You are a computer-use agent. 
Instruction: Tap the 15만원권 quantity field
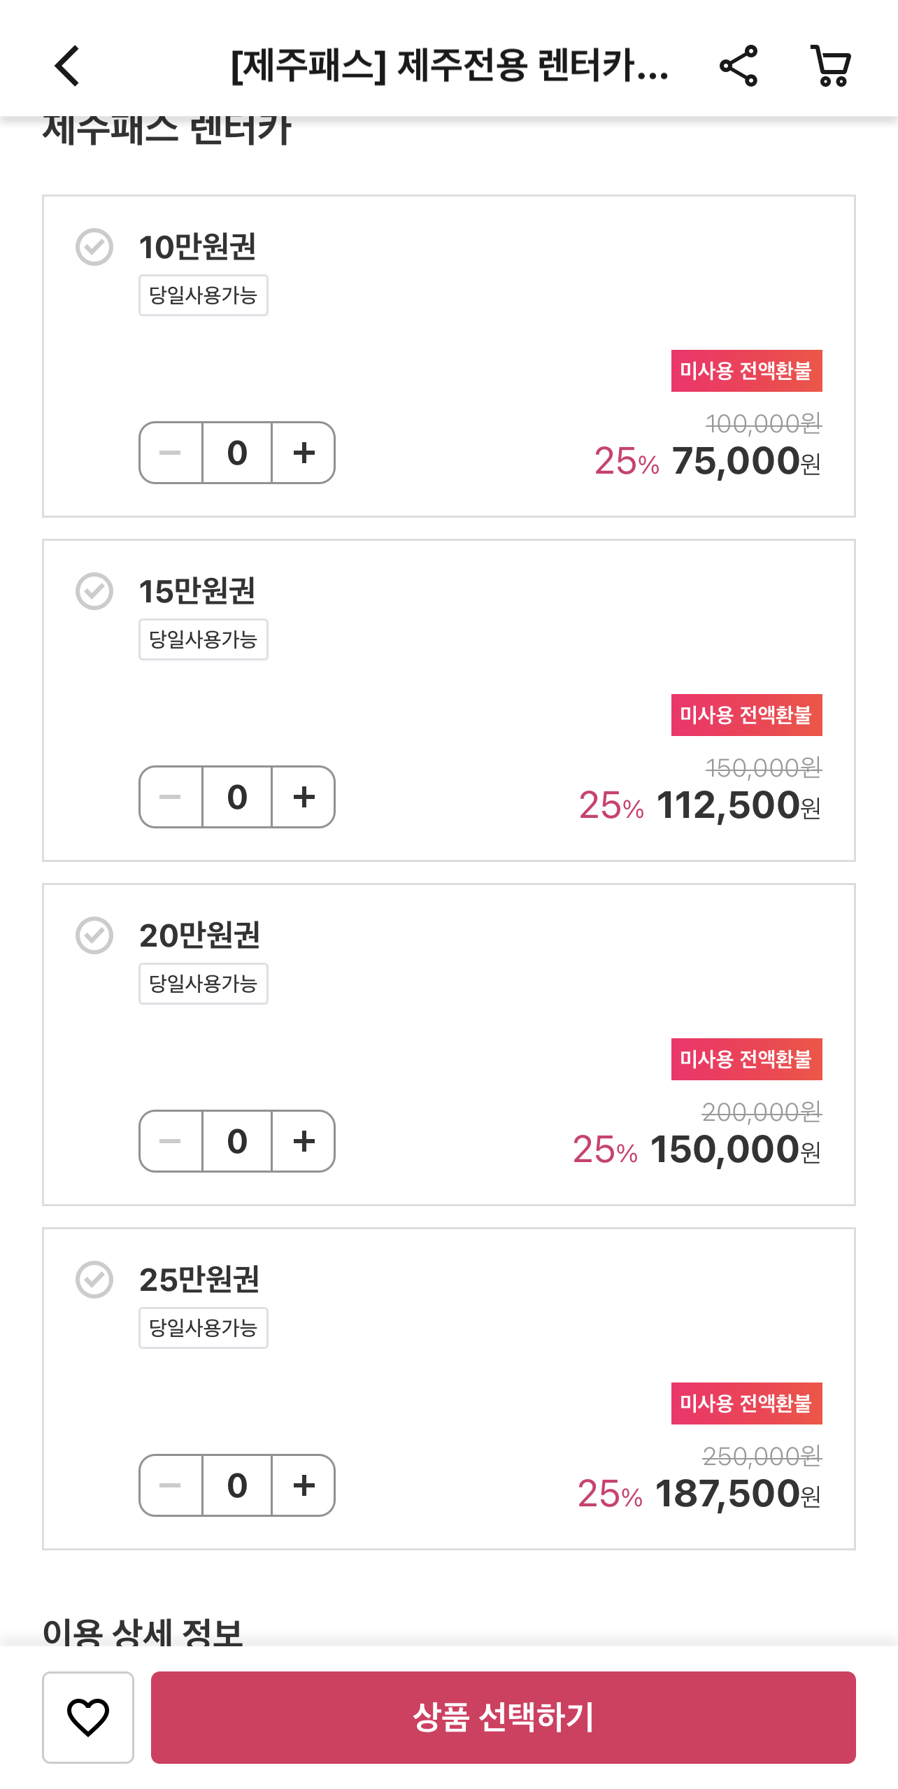tap(237, 797)
